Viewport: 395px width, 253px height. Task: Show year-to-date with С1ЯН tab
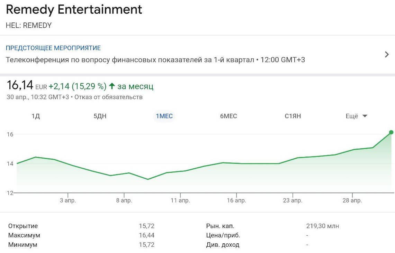click(x=293, y=116)
